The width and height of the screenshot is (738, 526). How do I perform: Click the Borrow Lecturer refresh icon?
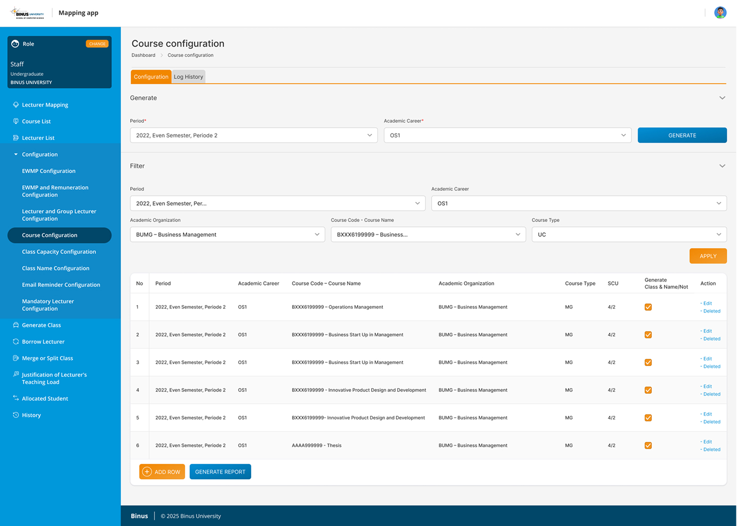coord(16,341)
